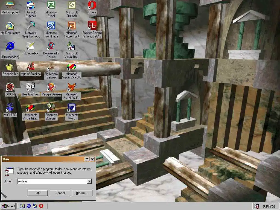The height and width of the screenshot is (210, 280).
Task: Expand the Open combo box dropdown arrow
Action: click(89, 182)
